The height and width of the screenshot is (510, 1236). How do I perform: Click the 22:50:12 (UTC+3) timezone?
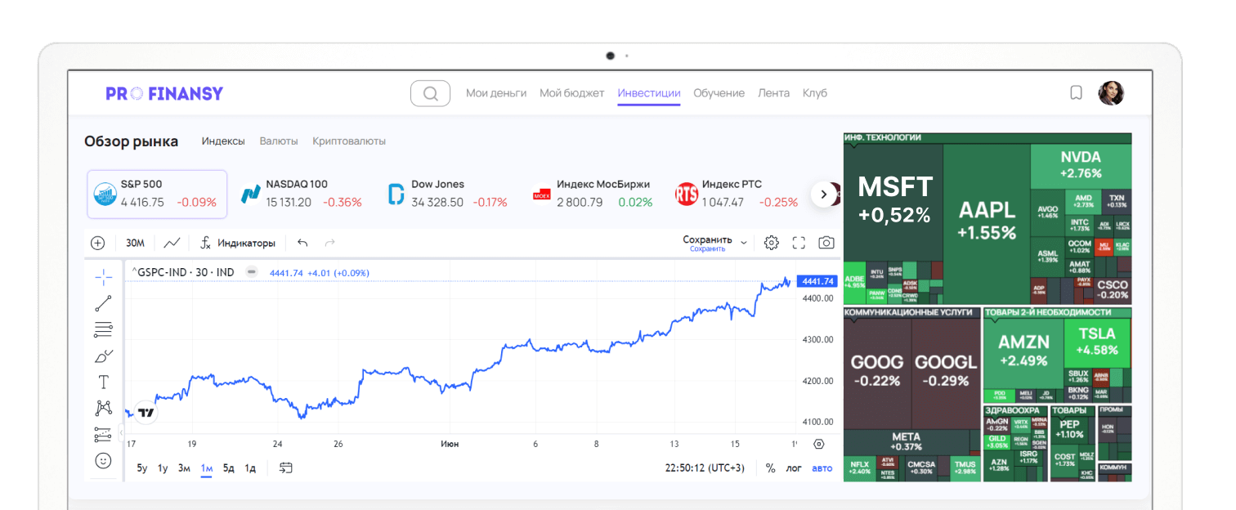[705, 468]
